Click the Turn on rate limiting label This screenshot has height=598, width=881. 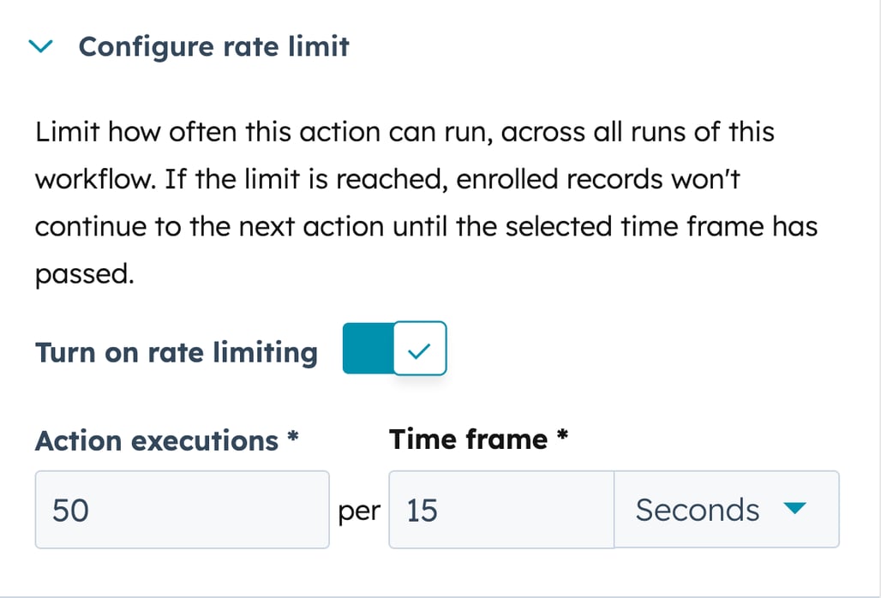[x=176, y=351]
